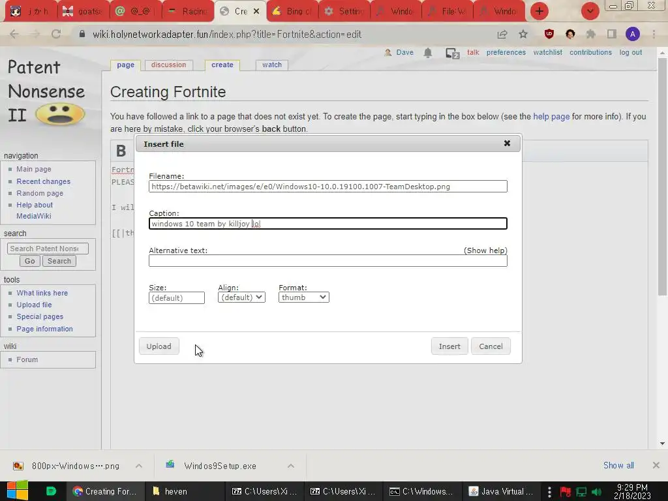This screenshot has height=501, width=668.
Task: Click the address bar URL
Action: click(227, 35)
